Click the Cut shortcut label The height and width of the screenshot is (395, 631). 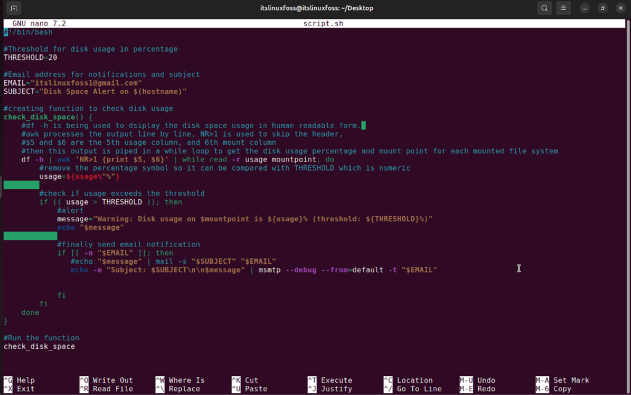click(x=245, y=380)
